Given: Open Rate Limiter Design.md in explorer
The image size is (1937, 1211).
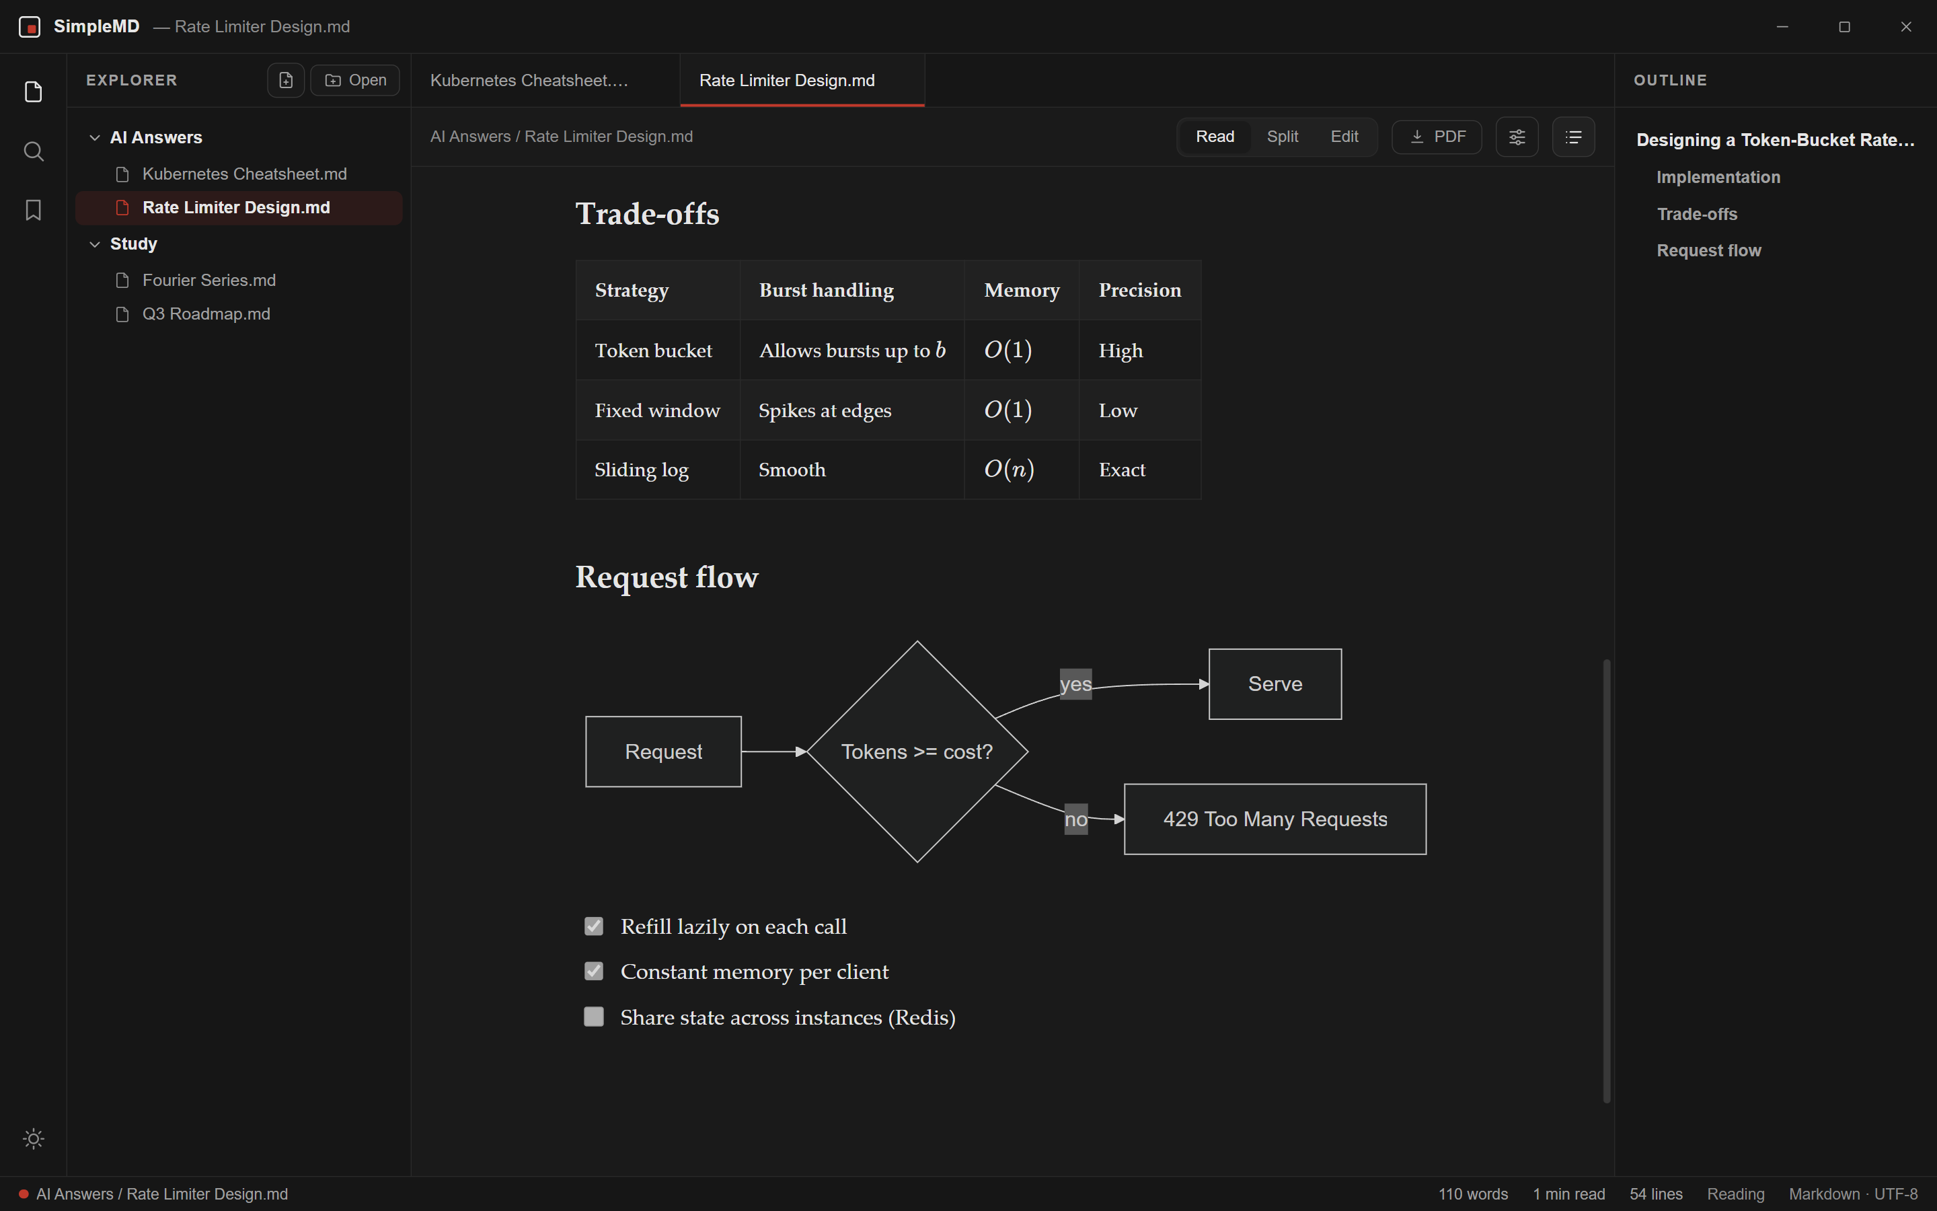Looking at the screenshot, I should 239,209.
